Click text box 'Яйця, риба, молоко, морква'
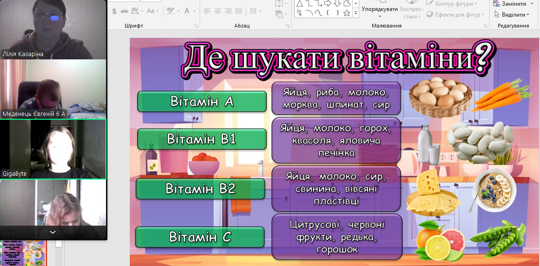540x266 pixels. 336,98
